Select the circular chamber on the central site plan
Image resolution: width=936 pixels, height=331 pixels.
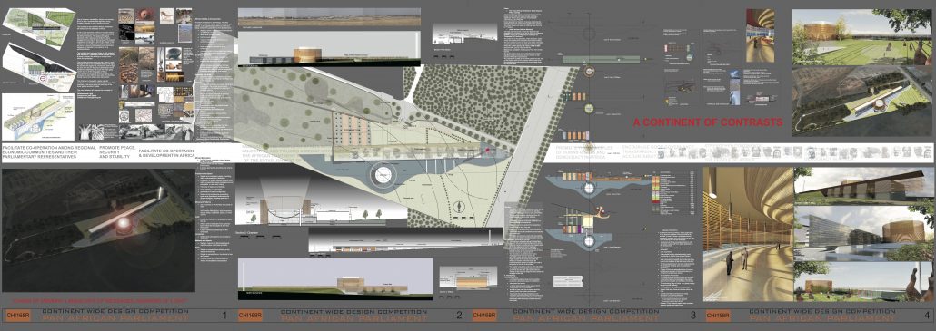pyautogui.click(x=382, y=176)
